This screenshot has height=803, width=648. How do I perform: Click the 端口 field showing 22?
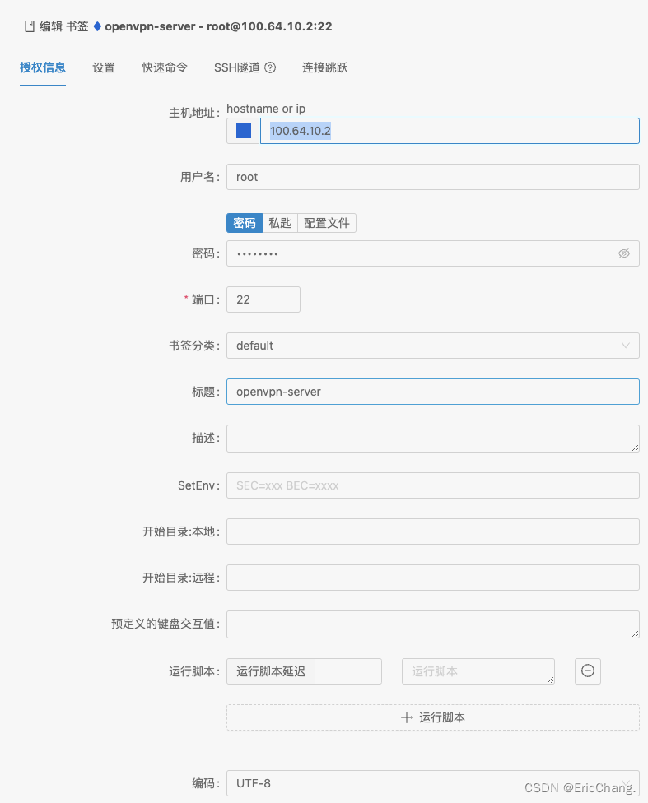point(263,299)
